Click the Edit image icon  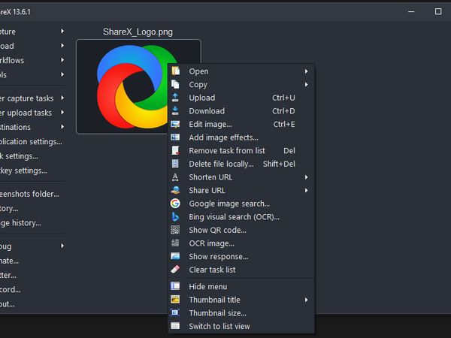click(175, 124)
